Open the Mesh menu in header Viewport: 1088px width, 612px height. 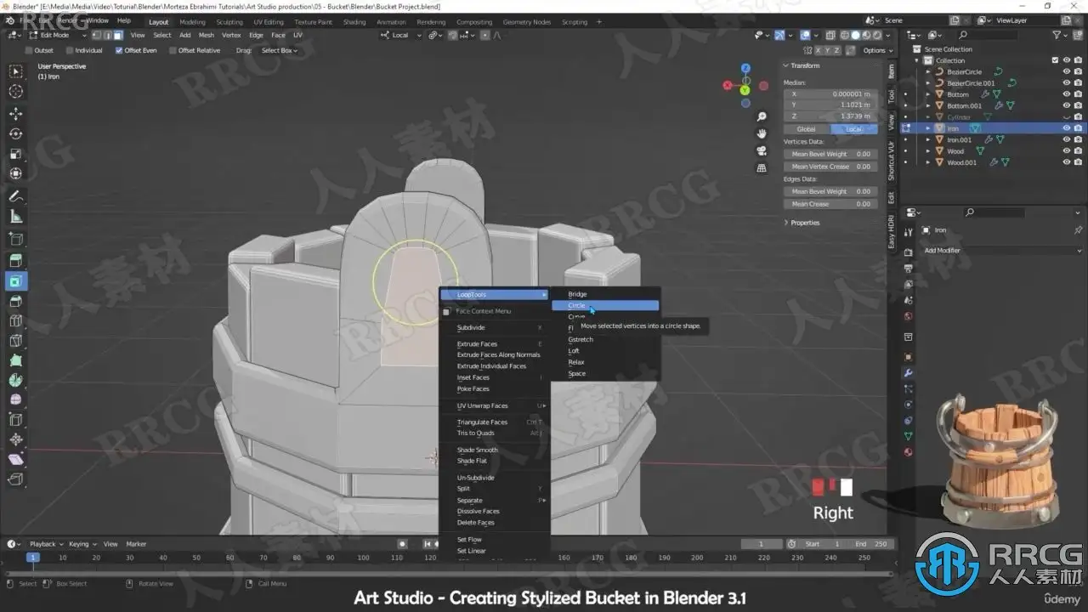[x=207, y=35]
